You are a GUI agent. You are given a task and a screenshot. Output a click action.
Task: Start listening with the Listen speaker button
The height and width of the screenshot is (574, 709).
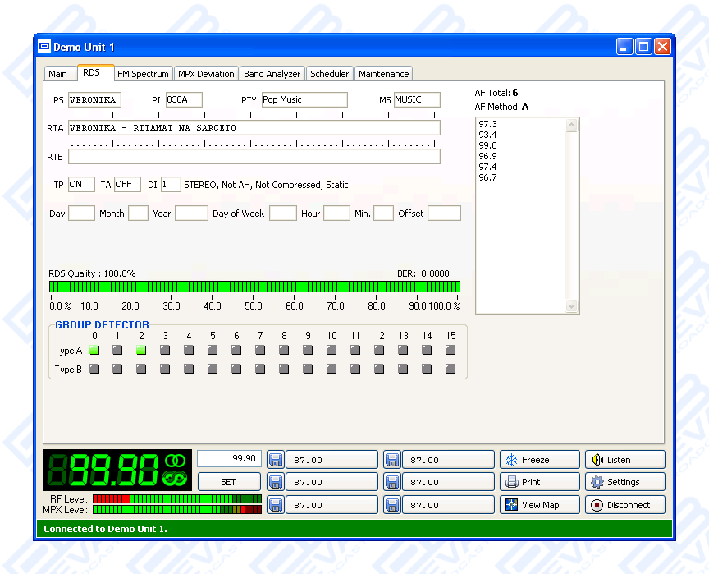click(624, 460)
